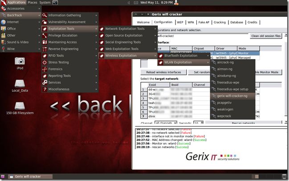The width and height of the screenshot is (289, 181).
Task: Click the Office menu icon
Action: [x=3, y=29]
